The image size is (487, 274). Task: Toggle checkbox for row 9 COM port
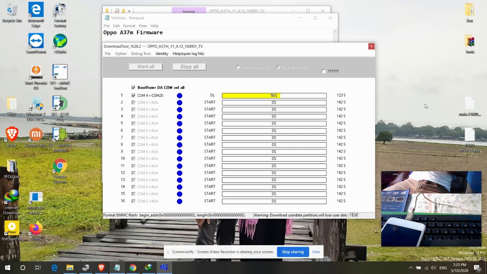pos(133,151)
